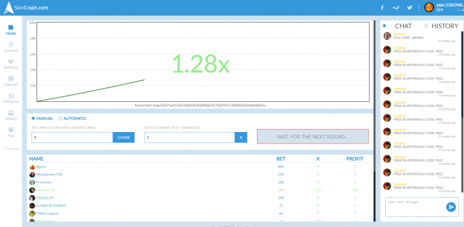Image resolution: width=464 pixels, height=227 pixels.
Task: Click the Round Hash text below graph
Action: click(200, 105)
